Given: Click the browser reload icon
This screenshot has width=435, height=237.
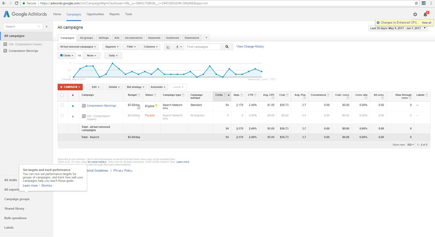Looking at the screenshot, I should (x=16, y=4).
